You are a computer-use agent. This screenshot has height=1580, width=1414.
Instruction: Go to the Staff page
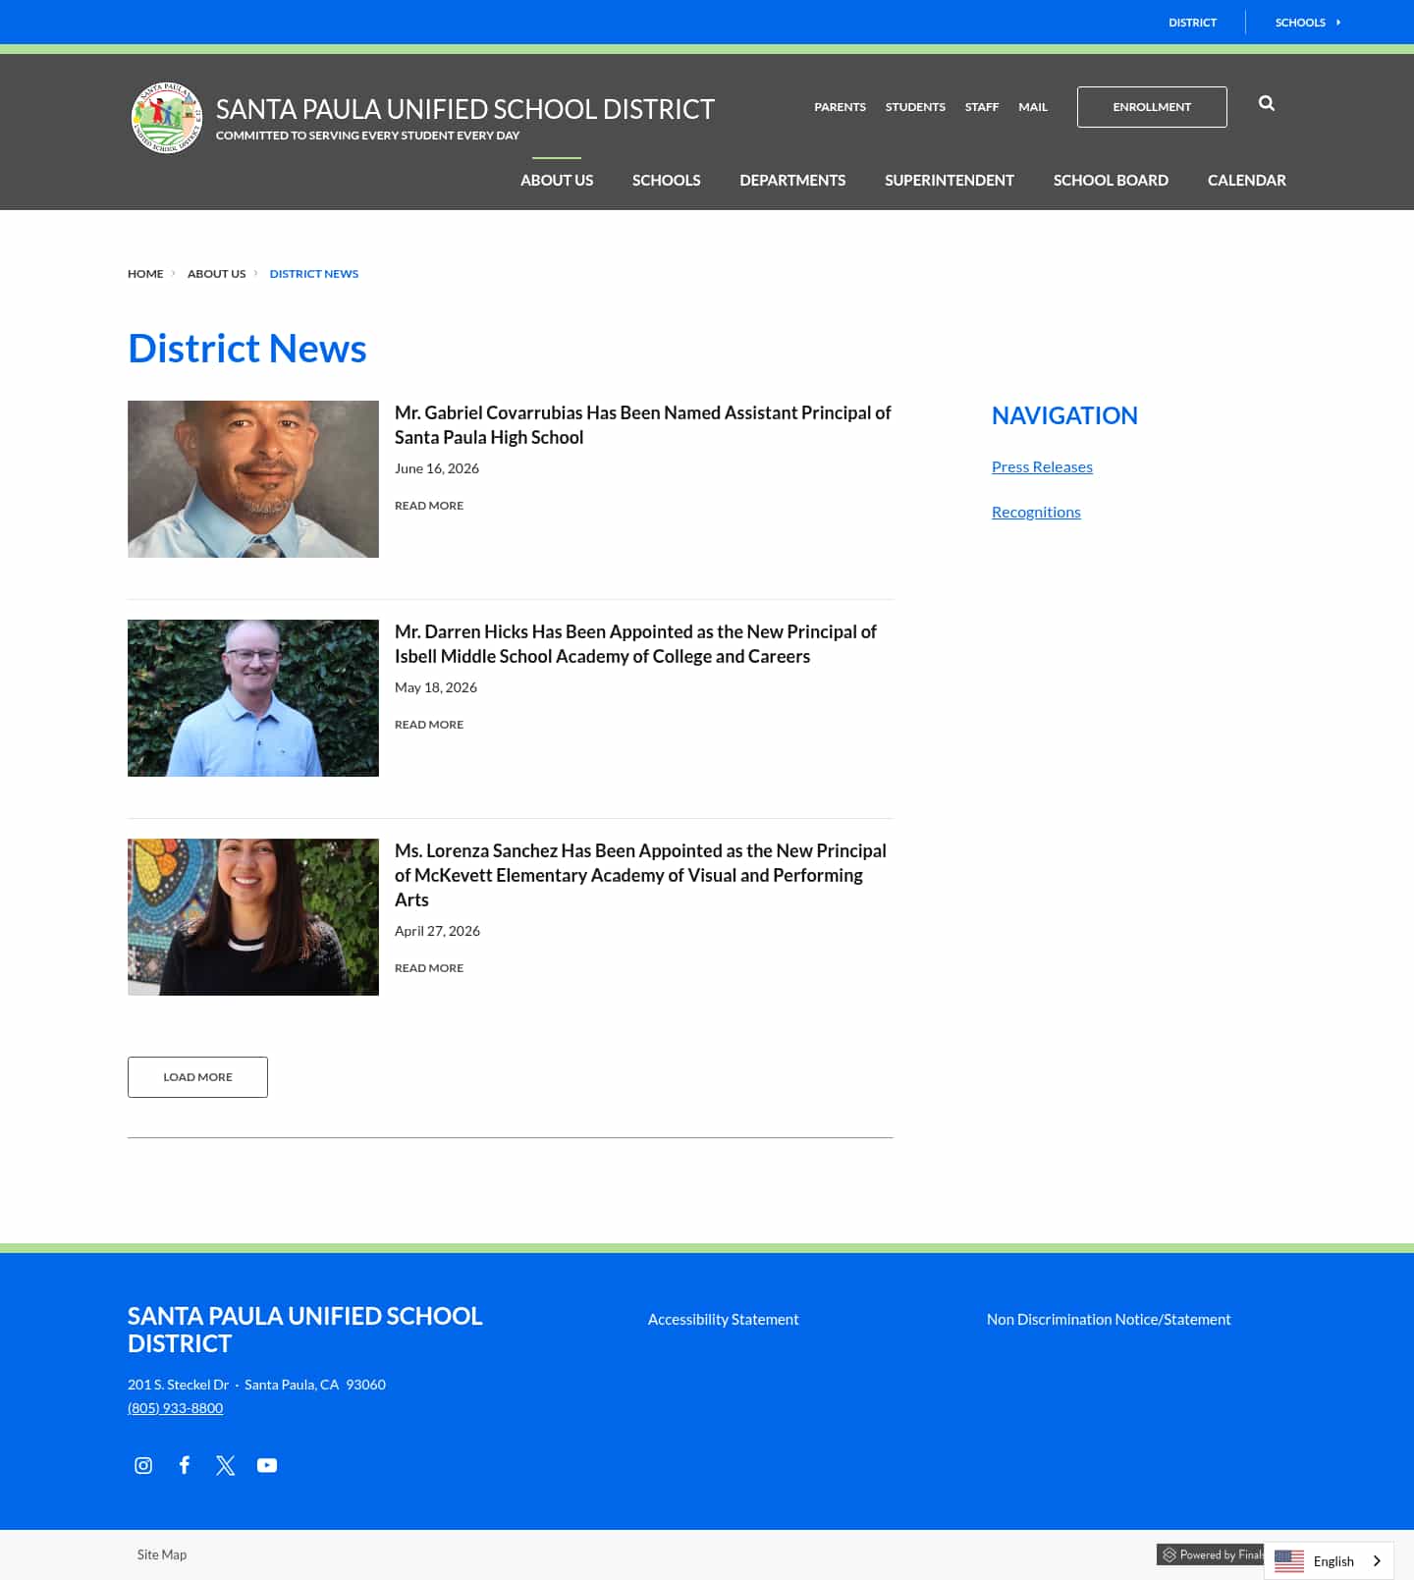[x=982, y=107]
